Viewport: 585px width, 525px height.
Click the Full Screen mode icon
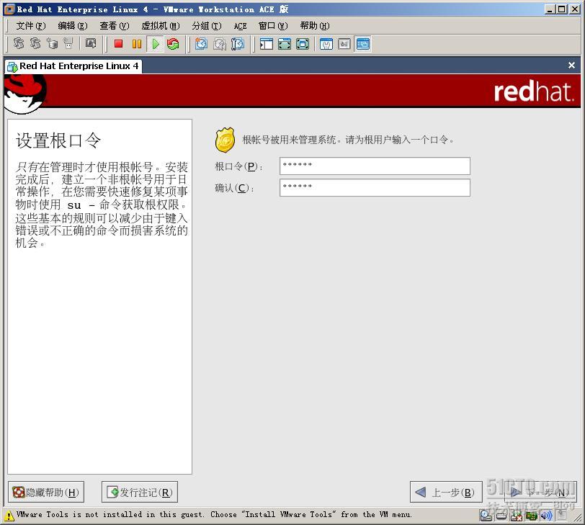point(303,44)
